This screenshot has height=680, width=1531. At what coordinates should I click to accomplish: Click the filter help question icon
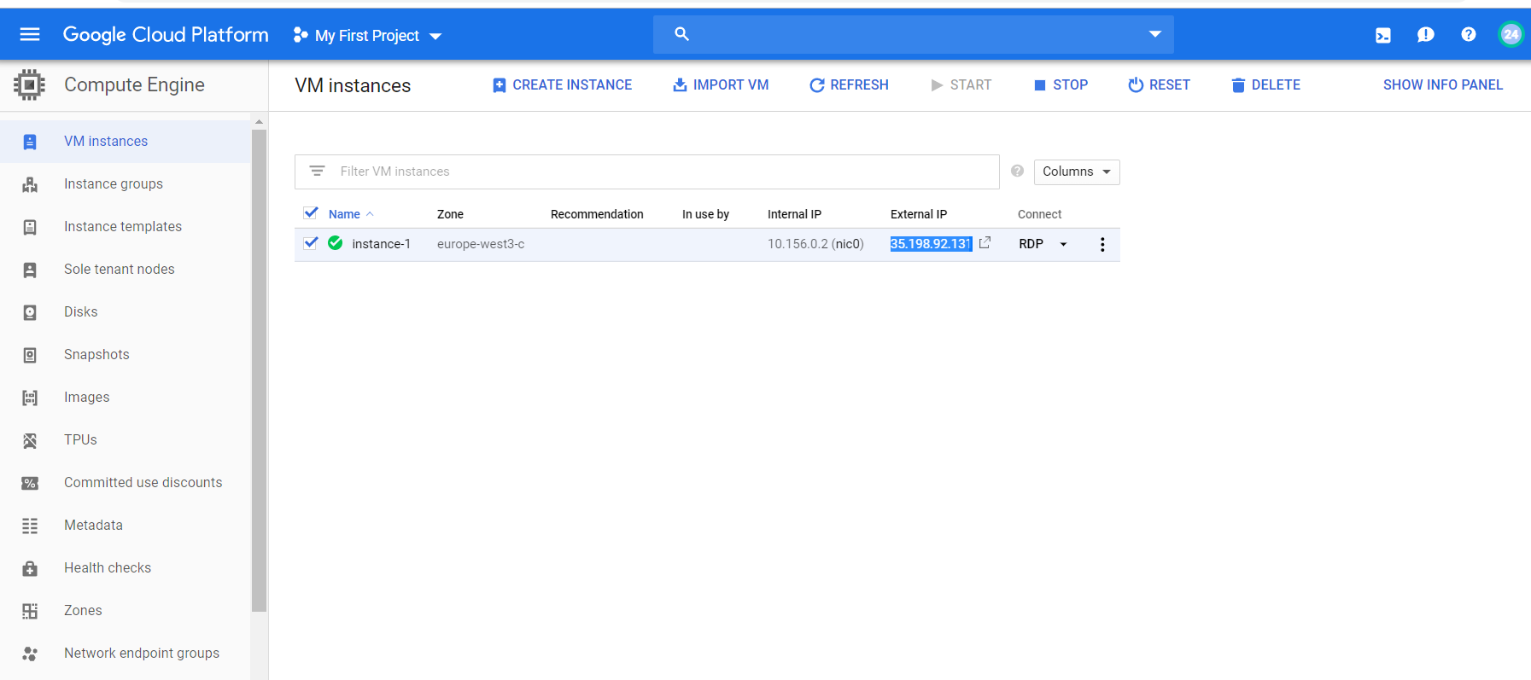pos(1017,171)
